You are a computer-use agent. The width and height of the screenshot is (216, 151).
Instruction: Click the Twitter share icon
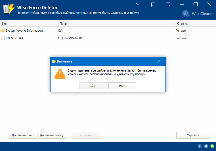pos(206,146)
